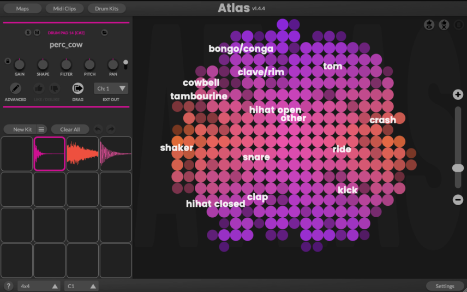Show only liked samples with thumbs-up eye icon
467x292 pixels.
coord(429,25)
